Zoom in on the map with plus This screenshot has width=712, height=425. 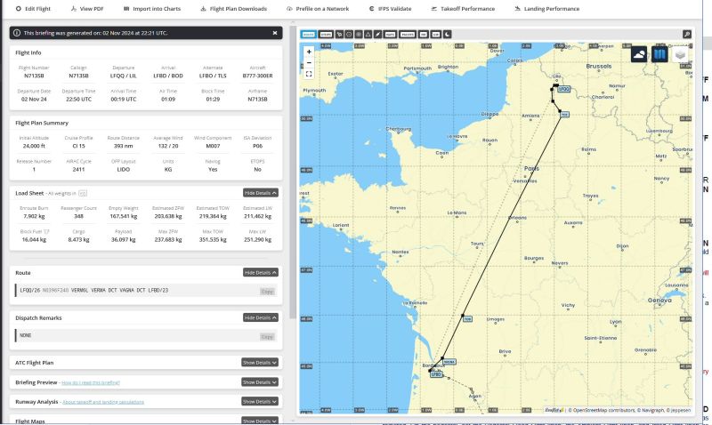point(309,52)
